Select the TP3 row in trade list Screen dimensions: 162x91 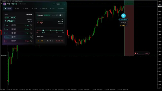pyautogui.click(x=18, y=25)
